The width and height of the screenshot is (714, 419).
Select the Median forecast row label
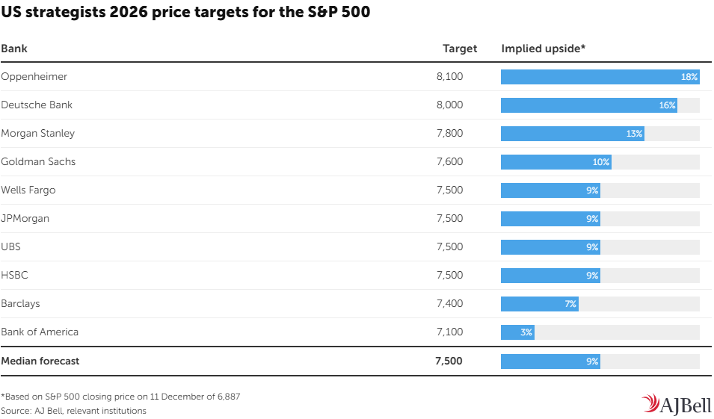pyautogui.click(x=40, y=361)
